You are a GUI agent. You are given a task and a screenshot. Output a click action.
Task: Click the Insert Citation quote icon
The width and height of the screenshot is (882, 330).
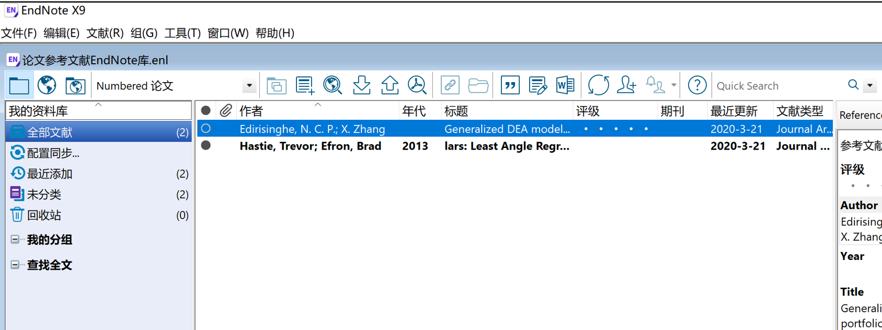pos(510,85)
